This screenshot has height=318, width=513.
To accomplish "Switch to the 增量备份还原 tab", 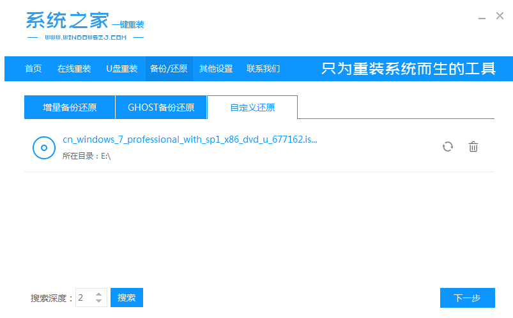I will tap(70, 107).
